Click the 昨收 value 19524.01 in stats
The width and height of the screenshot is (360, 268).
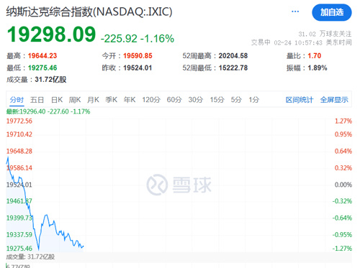(x=138, y=68)
